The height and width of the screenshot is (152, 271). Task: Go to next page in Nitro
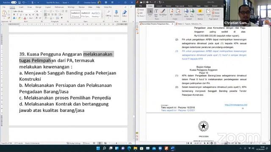[205, 143]
